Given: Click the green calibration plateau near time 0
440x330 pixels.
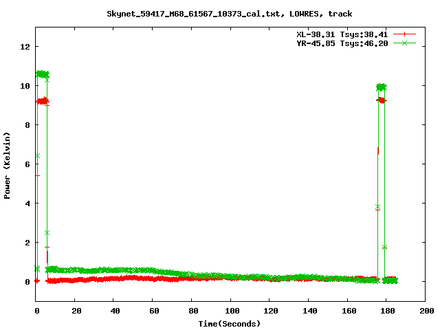Looking at the screenshot, I should pos(43,74).
